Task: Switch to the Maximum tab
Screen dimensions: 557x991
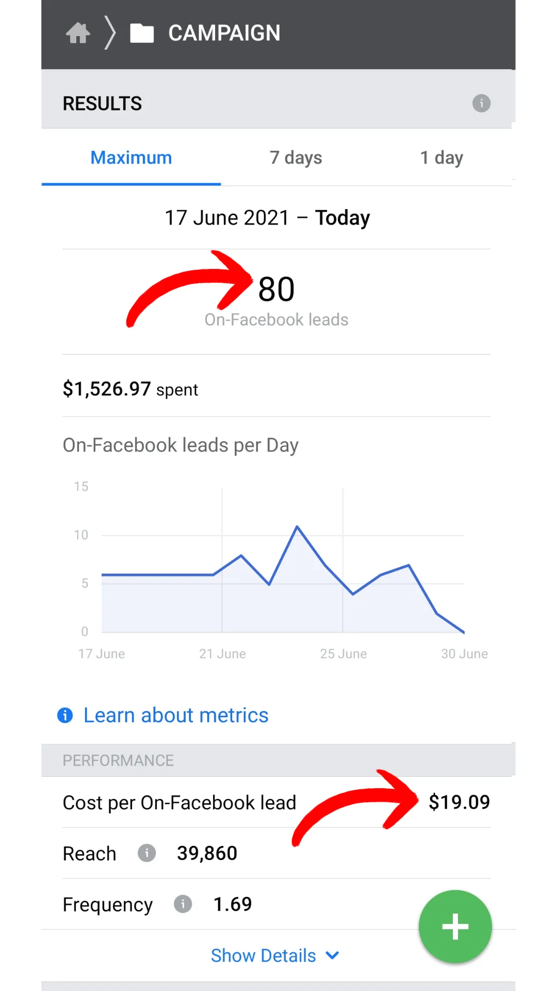Action: pos(131,157)
